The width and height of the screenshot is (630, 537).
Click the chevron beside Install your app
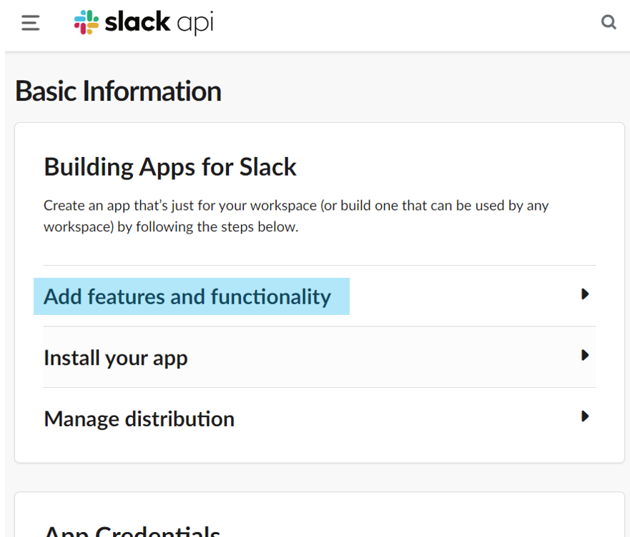coord(585,355)
